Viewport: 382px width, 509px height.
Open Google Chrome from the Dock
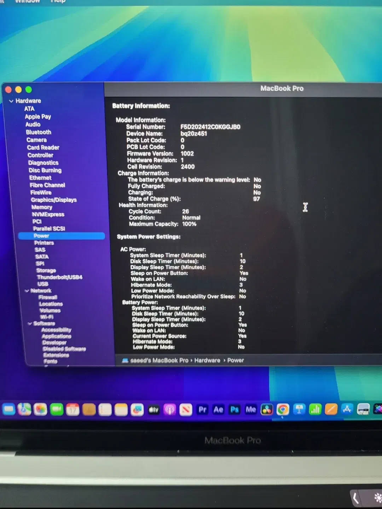coord(282,410)
